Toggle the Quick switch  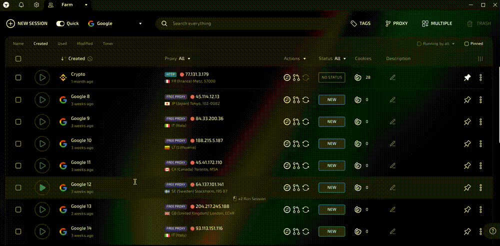click(x=60, y=23)
